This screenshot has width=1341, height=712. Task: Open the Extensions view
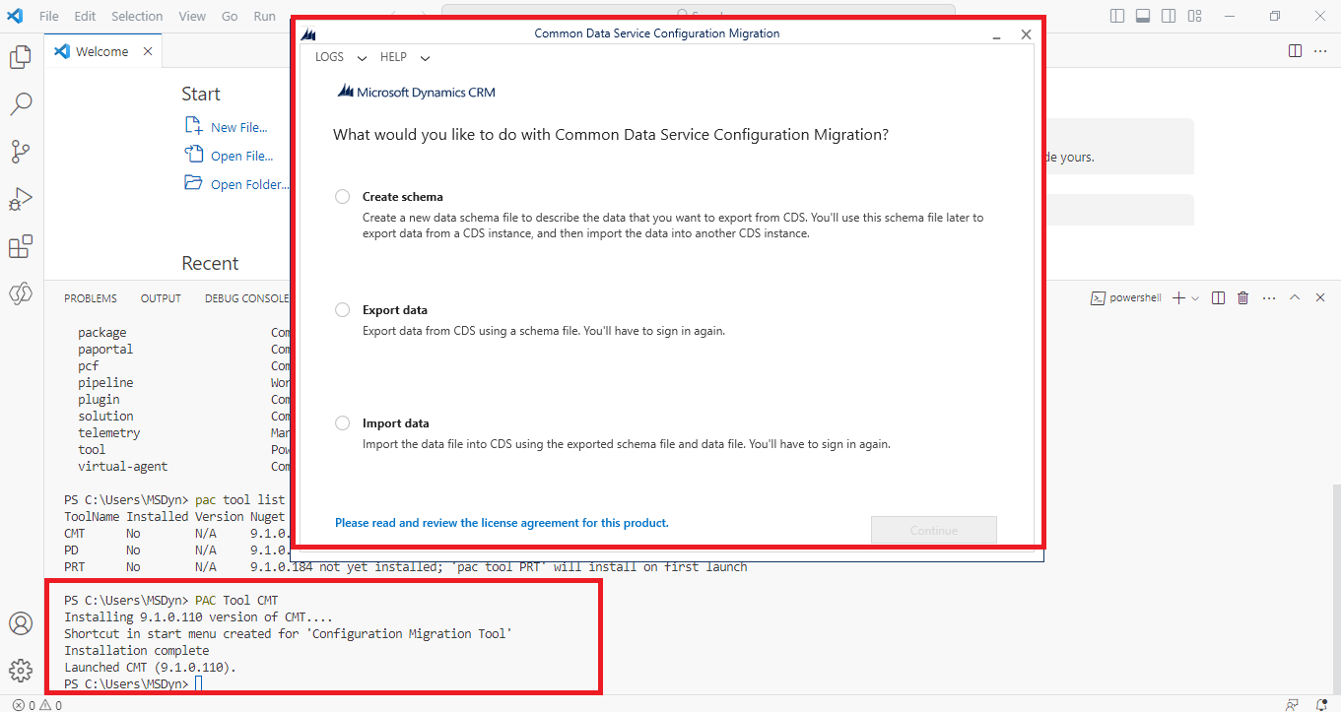[x=21, y=246]
